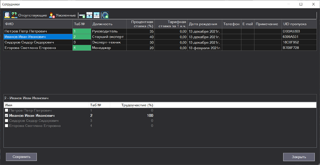Click the Дата рождения column header
This screenshot has width=320, height=165.
tap(205, 24)
